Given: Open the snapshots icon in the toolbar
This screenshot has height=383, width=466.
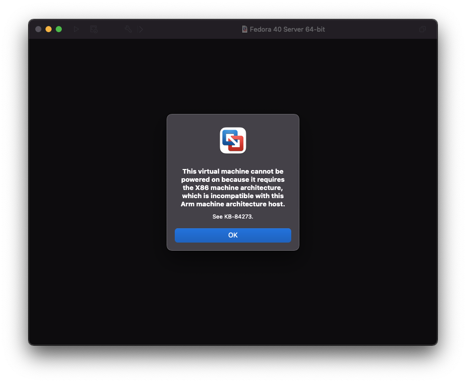Looking at the screenshot, I should point(94,29).
